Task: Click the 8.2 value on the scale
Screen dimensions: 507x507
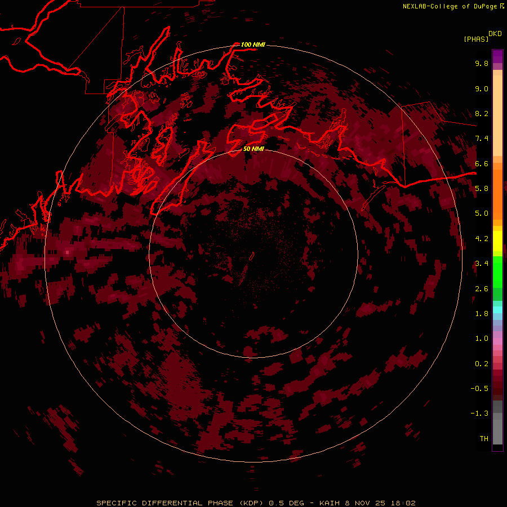Action: (x=482, y=113)
